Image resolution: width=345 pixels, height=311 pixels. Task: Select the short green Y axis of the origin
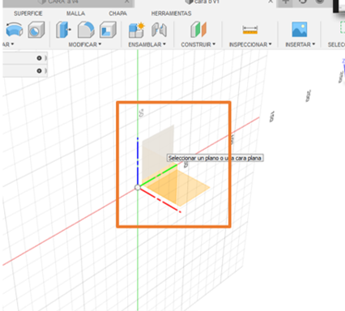159,176
